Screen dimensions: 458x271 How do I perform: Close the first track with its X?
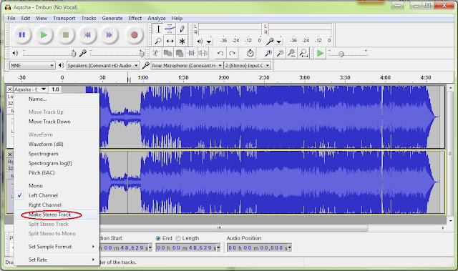pyautogui.click(x=9, y=89)
